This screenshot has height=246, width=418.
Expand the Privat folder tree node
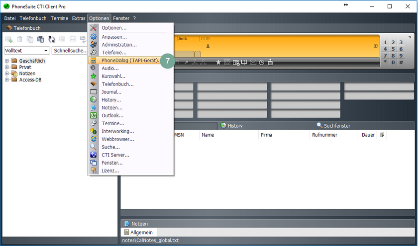point(7,67)
